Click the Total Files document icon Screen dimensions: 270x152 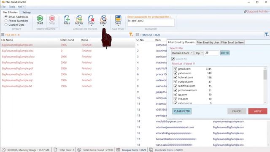(x=55, y=149)
